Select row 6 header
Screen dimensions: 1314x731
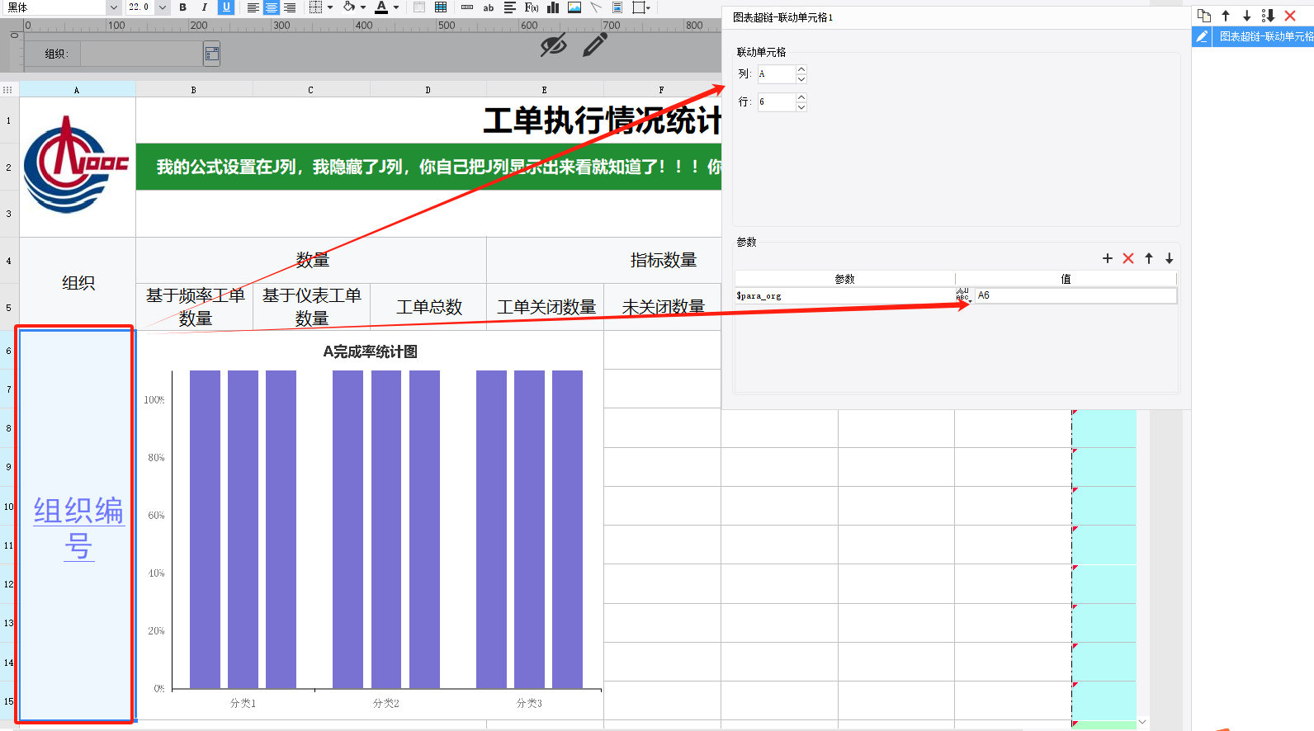pyautogui.click(x=9, y=351)
